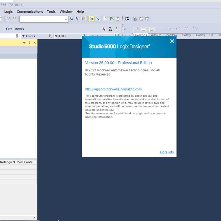This screenshot has height=221, width=221.
Task: Open the organizer panel options dropdown arrow
Action: [x=24, y=43]
